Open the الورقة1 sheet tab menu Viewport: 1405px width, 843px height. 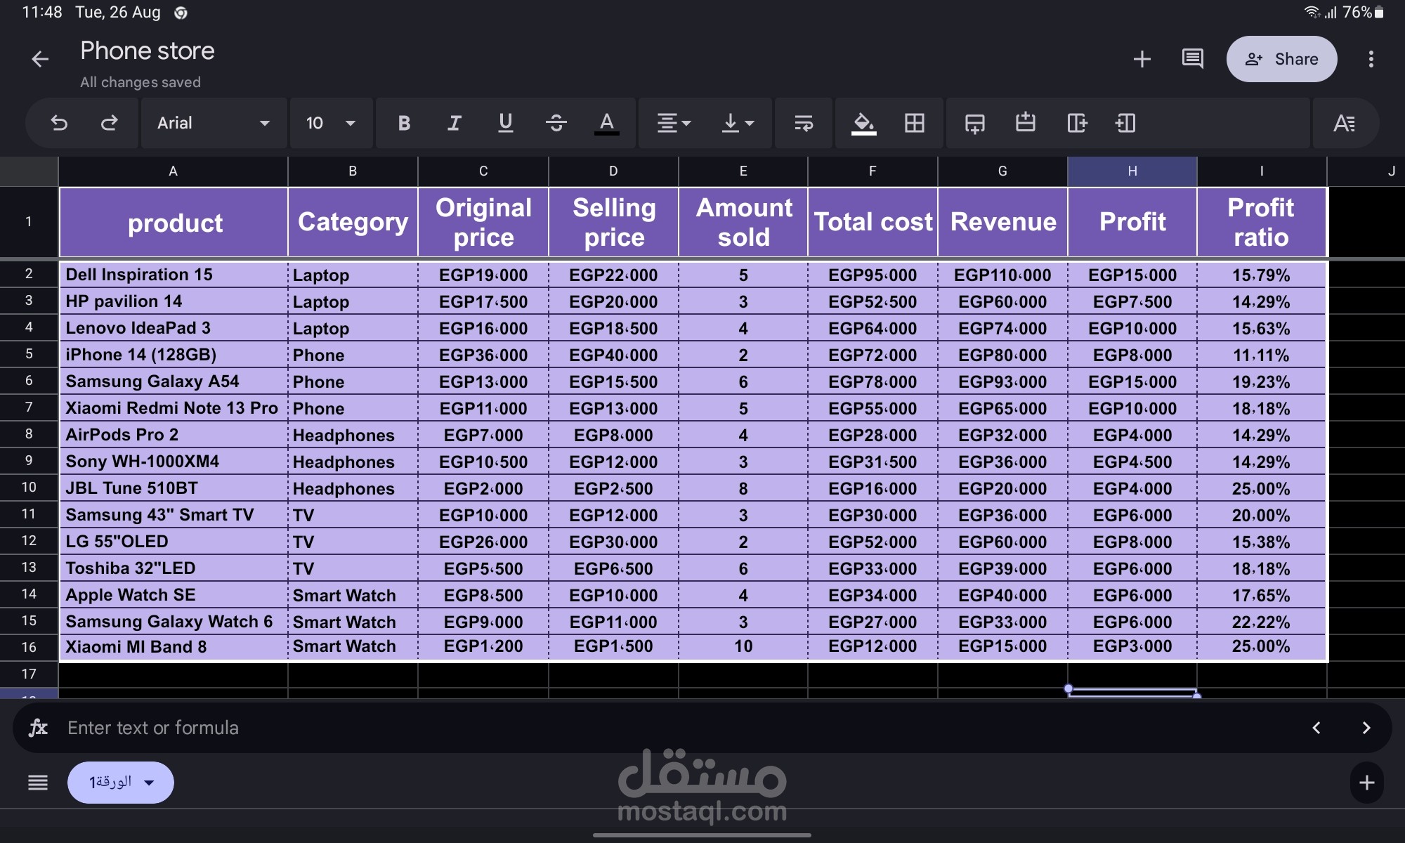click(121, 783)
